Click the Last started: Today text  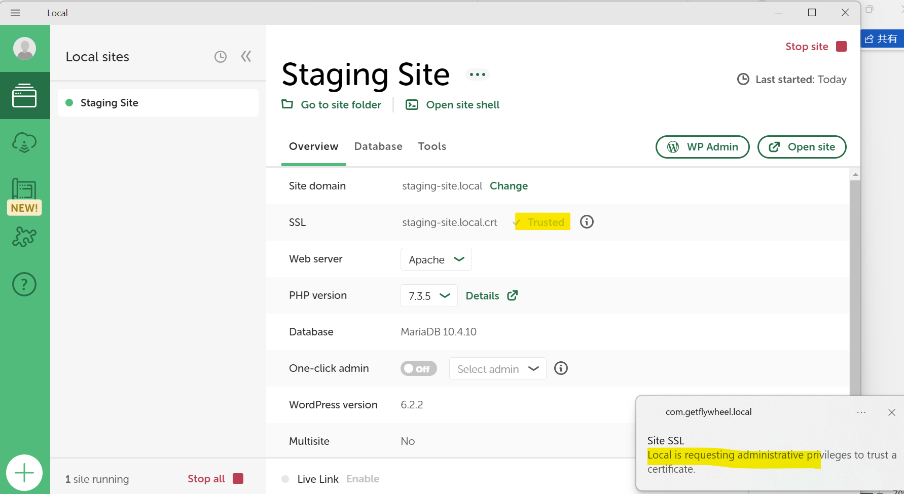pyautogui.click(x=801, y=80)
